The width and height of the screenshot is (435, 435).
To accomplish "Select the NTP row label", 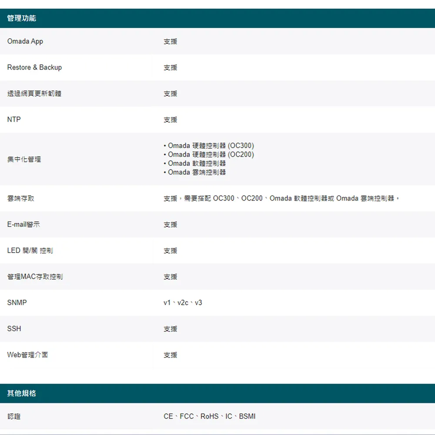I will 14,120.
